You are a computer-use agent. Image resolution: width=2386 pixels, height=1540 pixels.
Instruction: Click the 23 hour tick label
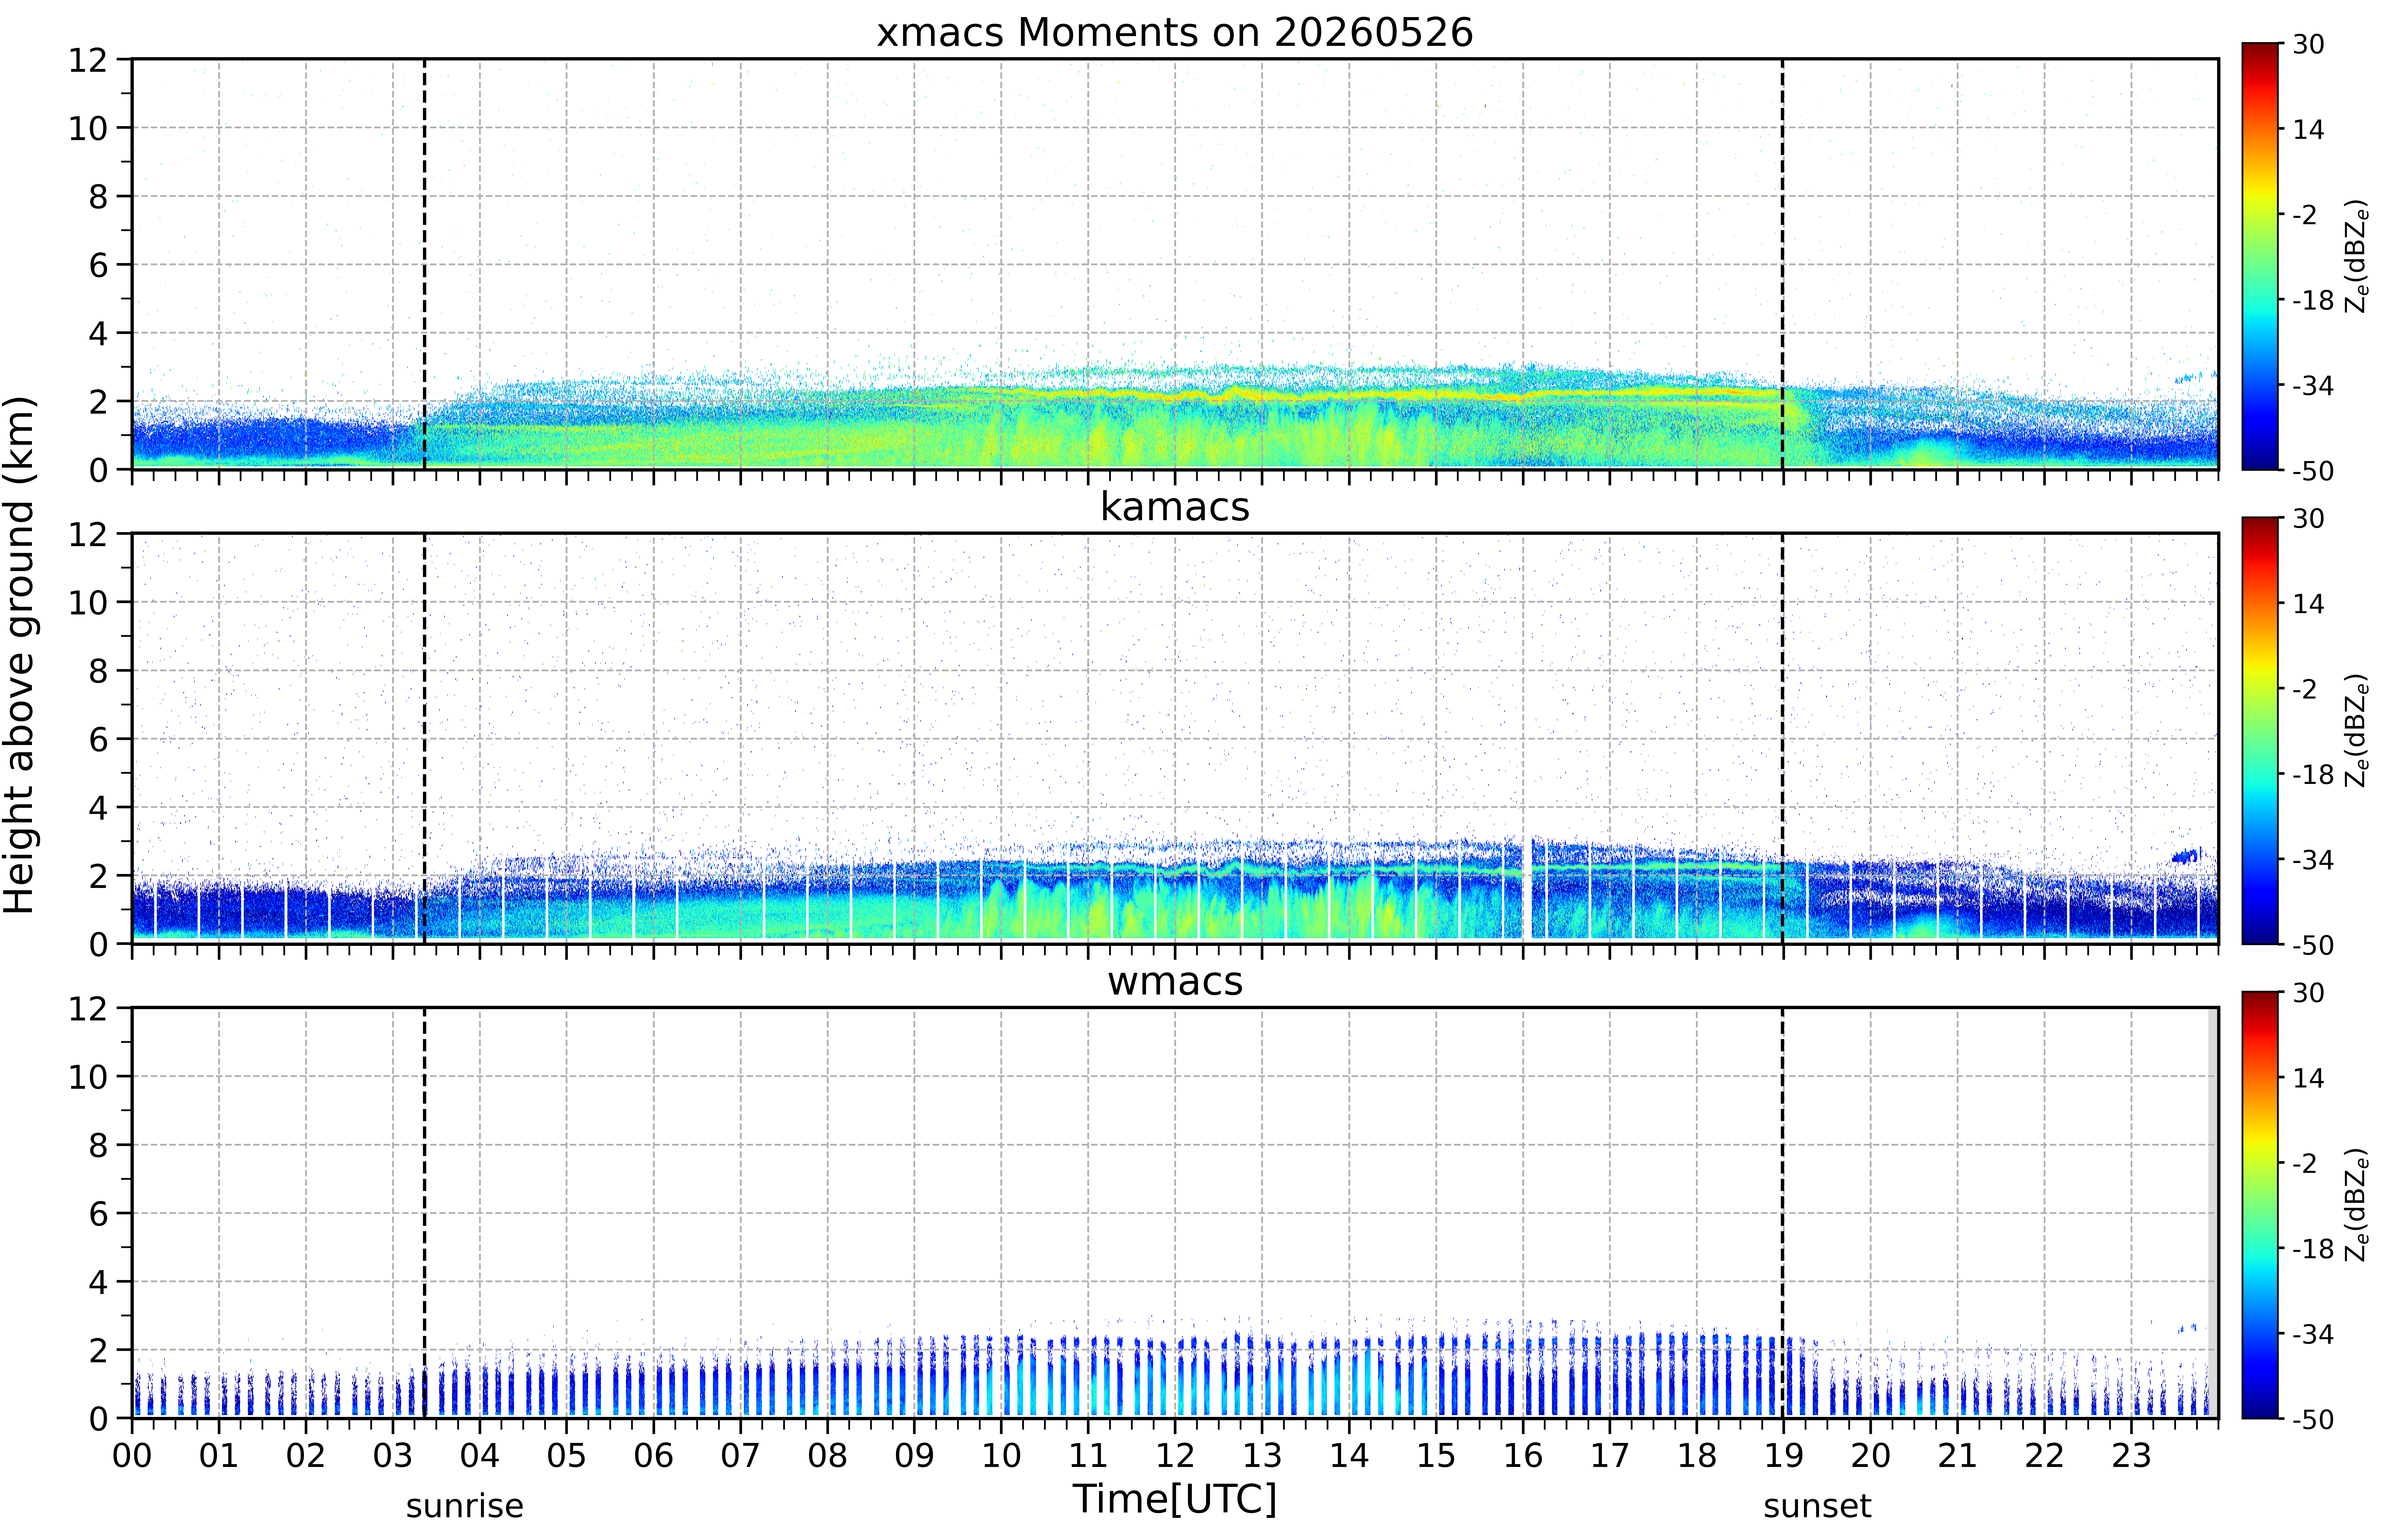click(x=2131, y=1455)
